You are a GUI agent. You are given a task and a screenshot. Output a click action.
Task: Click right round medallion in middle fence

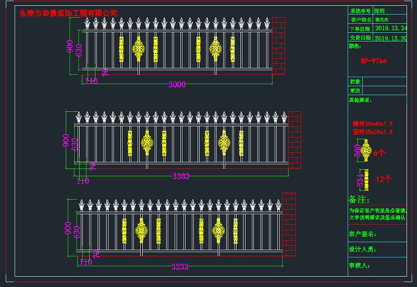coord(224,143)
